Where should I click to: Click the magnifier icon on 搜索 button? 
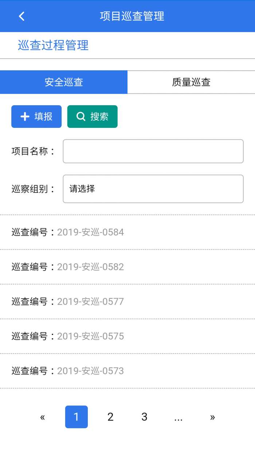81,117
